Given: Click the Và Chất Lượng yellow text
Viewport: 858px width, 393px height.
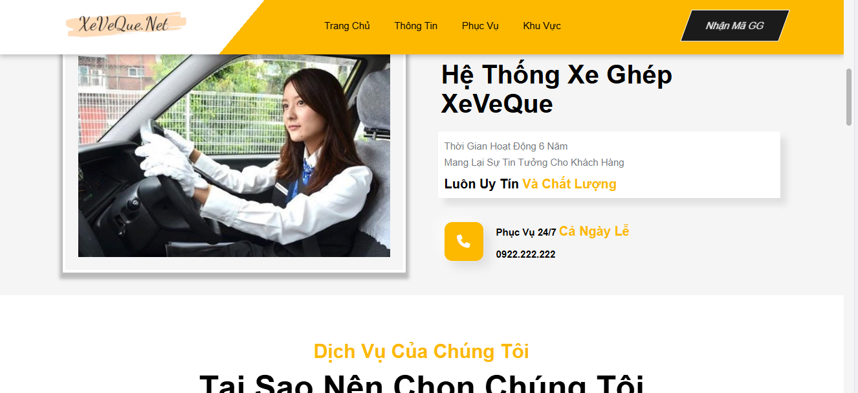Looking at the screenshot, I should click(569, 184).
